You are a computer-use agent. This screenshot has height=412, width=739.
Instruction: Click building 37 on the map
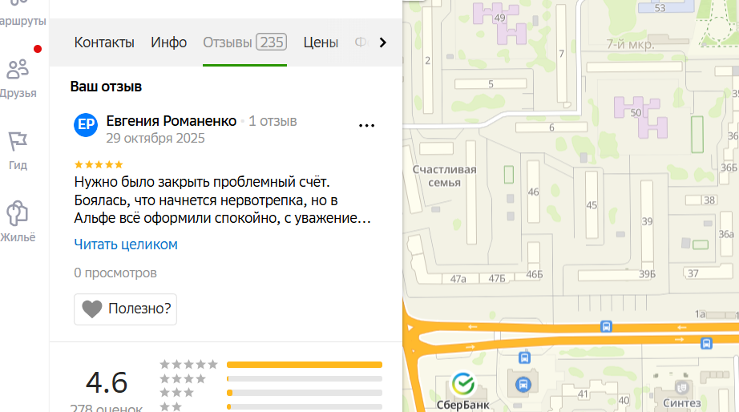(707, 273)
